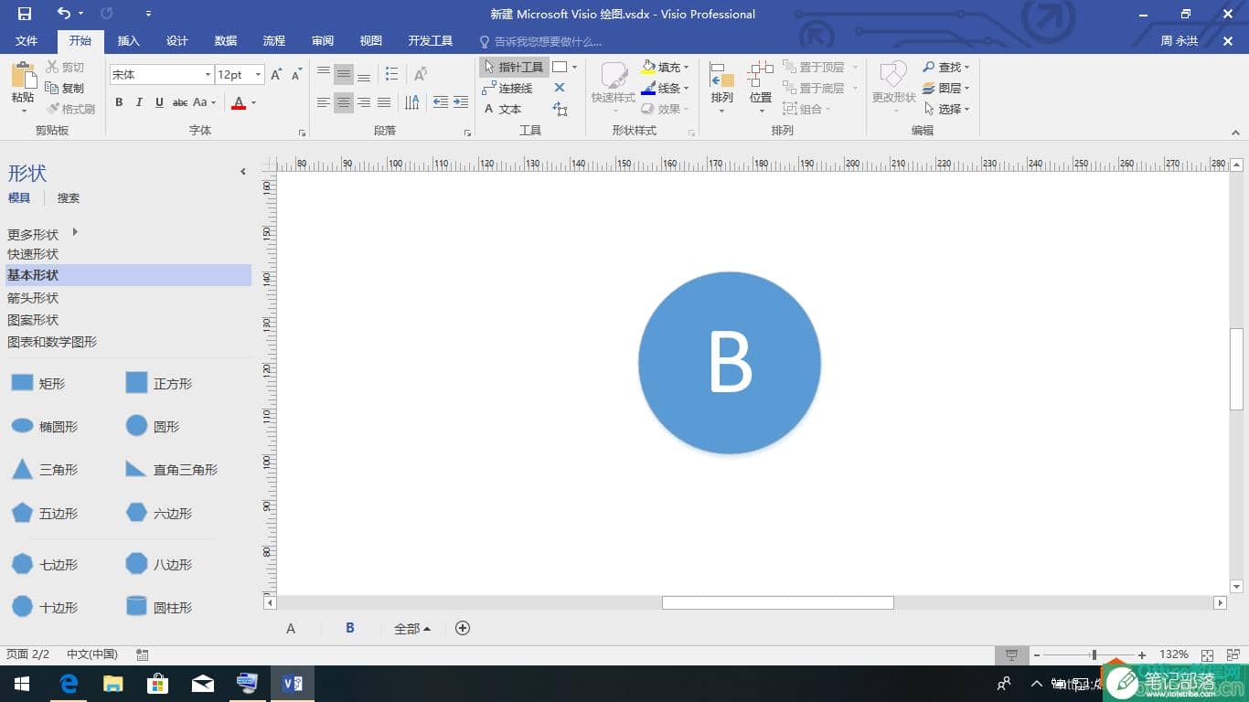Switch to page tab A
This screenshot has width=1249, height=702.
291,628
